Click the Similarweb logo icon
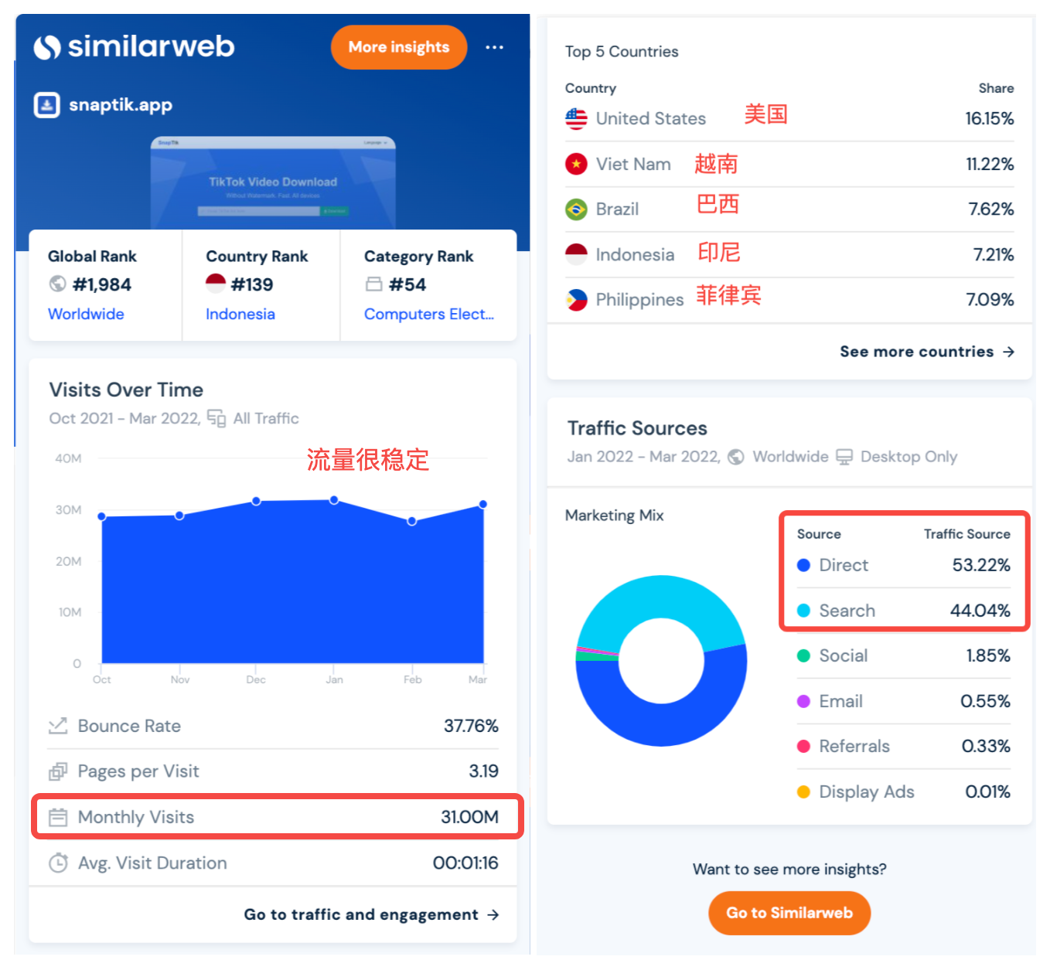This screenshot has width=1050, height=977. (47, 47)
